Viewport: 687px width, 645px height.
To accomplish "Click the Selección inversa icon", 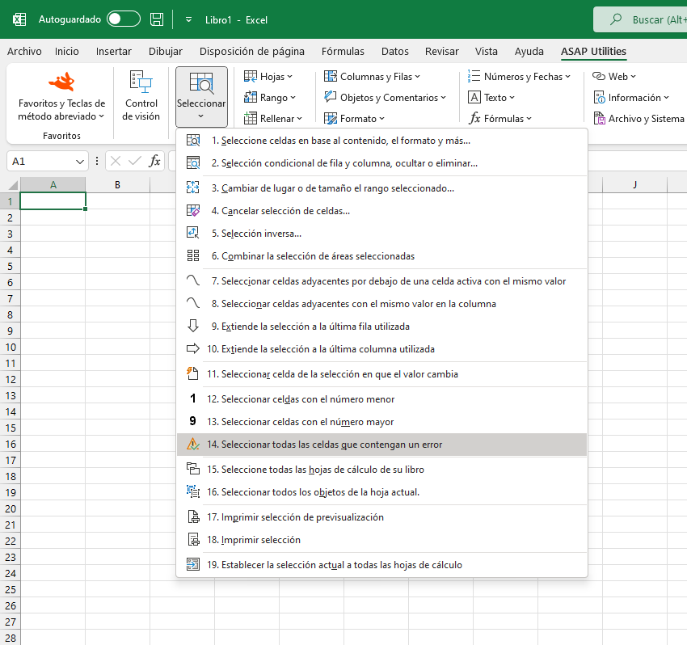I will (193, 233).
